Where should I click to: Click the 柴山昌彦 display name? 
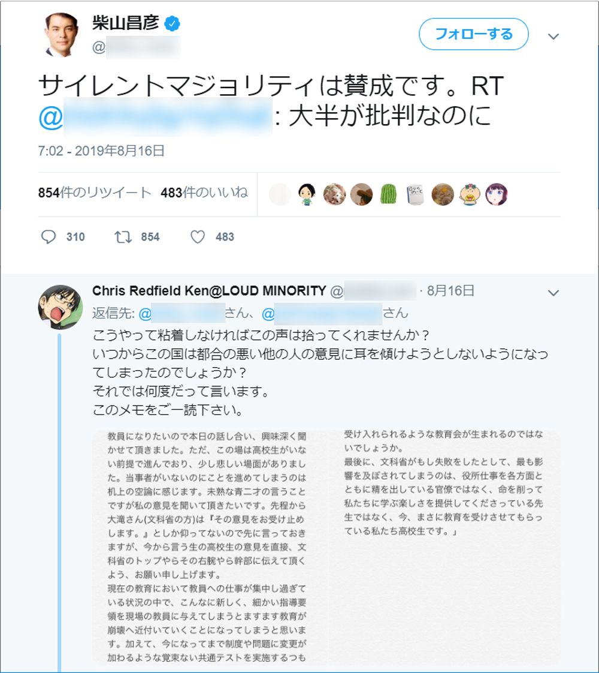125,23
